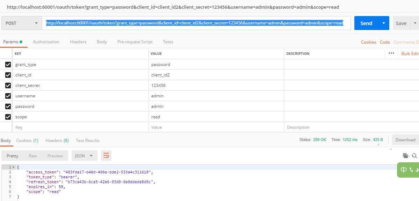Disable the scope parameter checkbox
Image resolution: width=419 pixels, height=201 pixels.
8,117
